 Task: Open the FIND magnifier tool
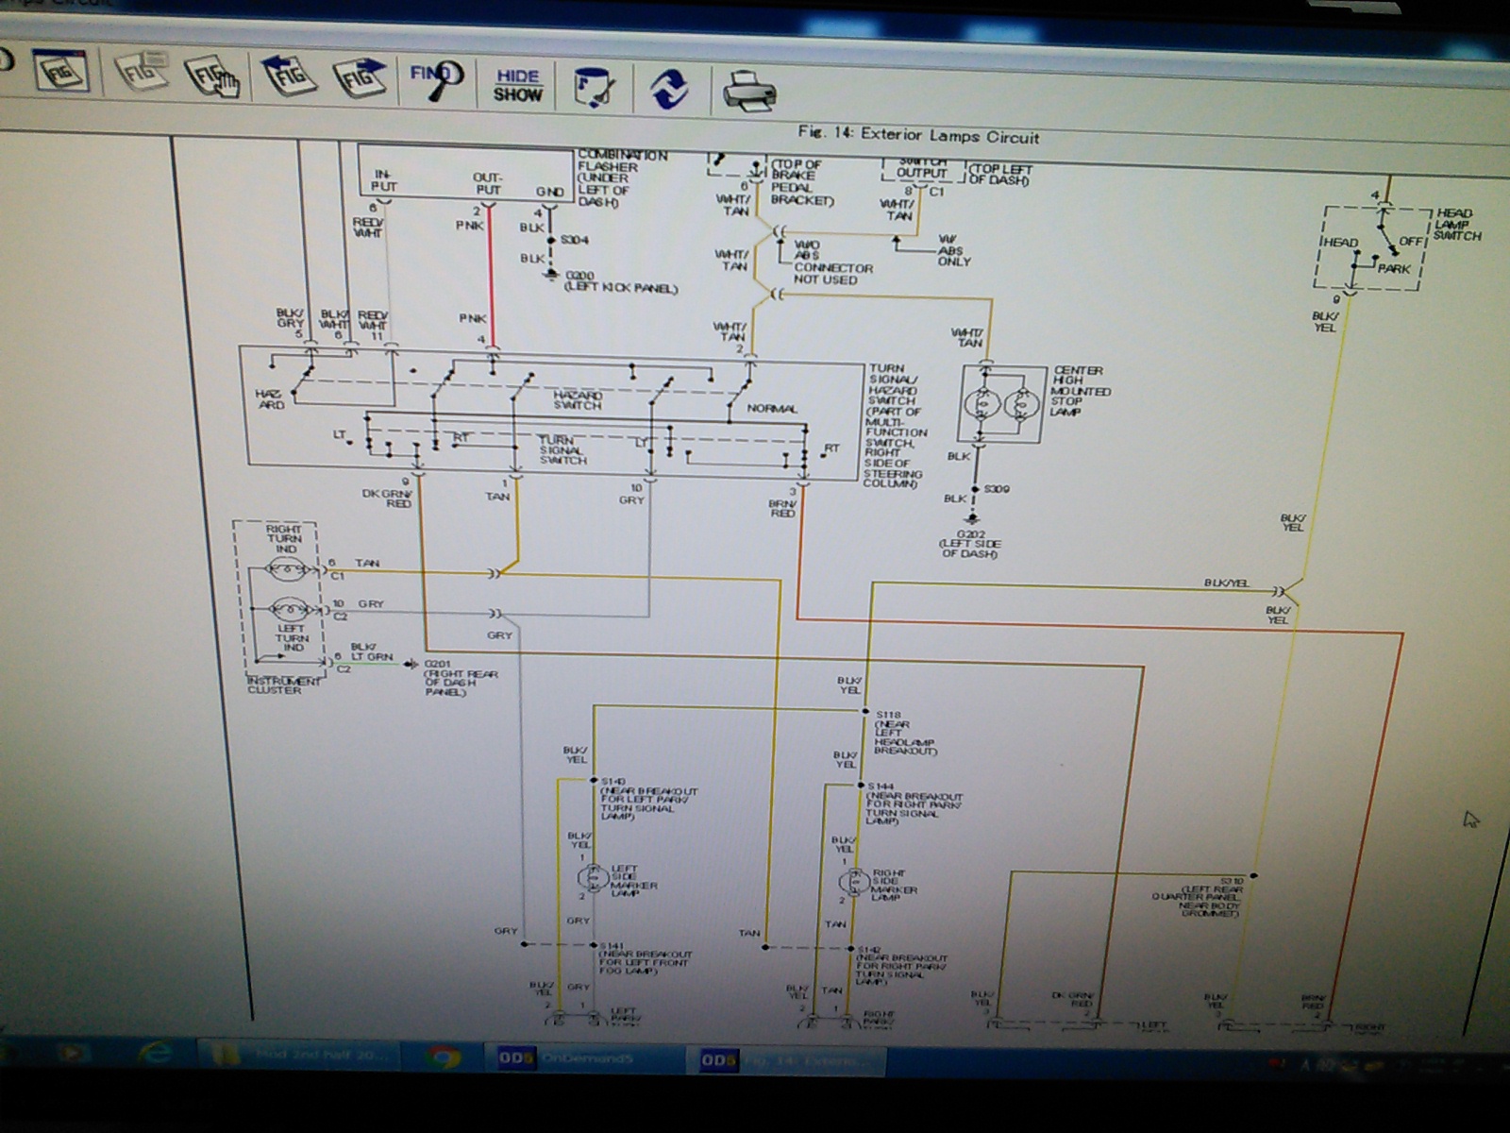tap(437, 79)
